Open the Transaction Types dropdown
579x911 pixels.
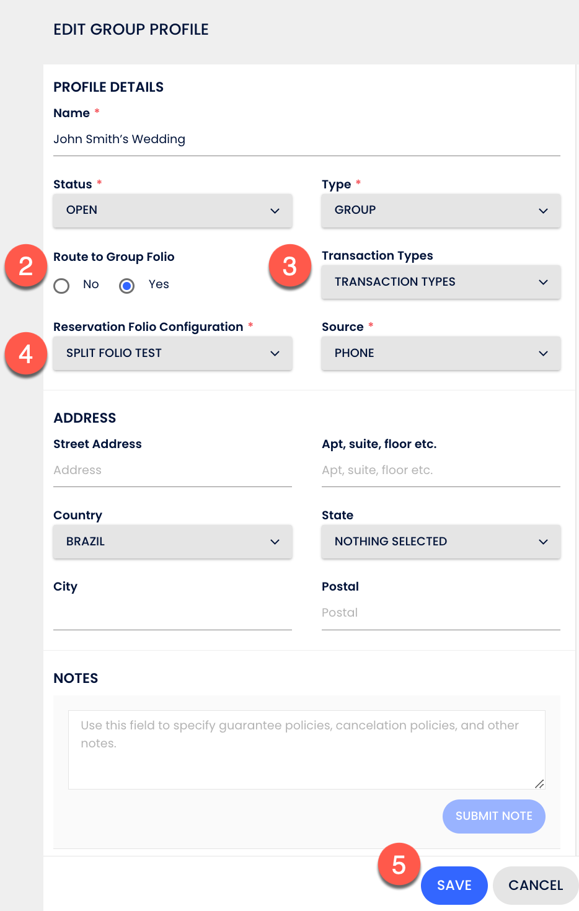point(441,282)
